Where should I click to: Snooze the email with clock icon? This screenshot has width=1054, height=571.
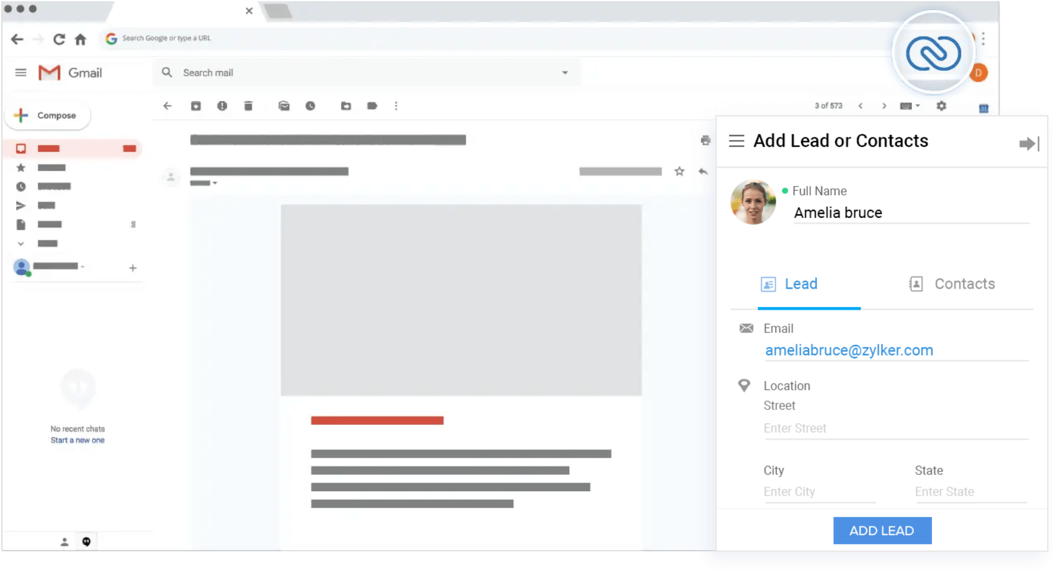(x=310, y=106)
